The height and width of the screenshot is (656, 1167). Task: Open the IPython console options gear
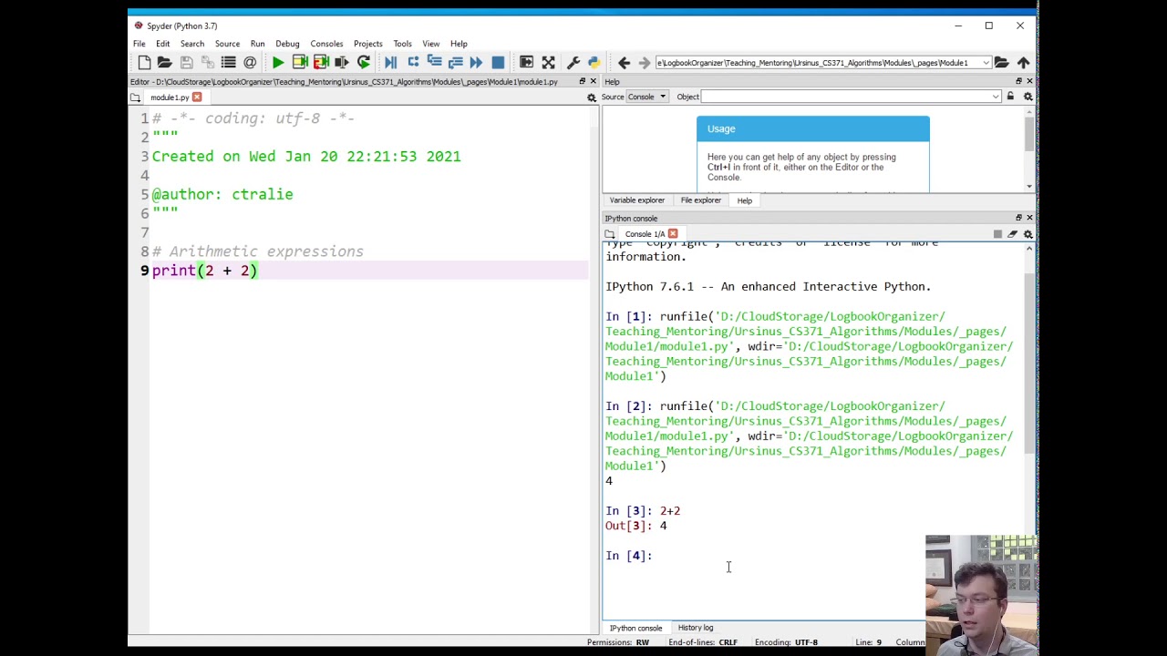pos(1028,234)
